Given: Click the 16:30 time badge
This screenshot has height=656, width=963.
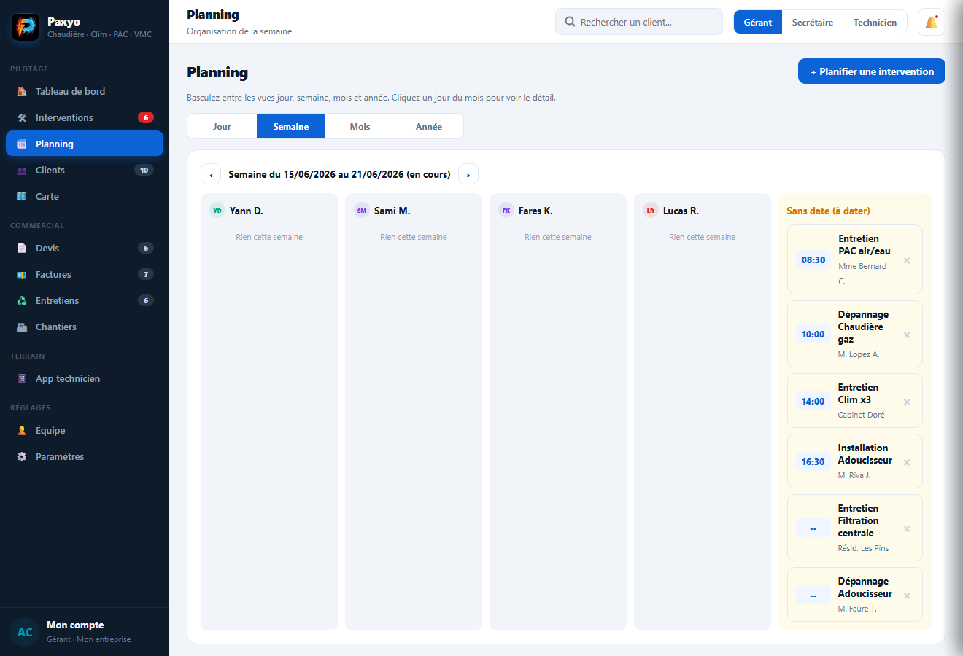Looking at the screenshot, I should click(813, 461).
